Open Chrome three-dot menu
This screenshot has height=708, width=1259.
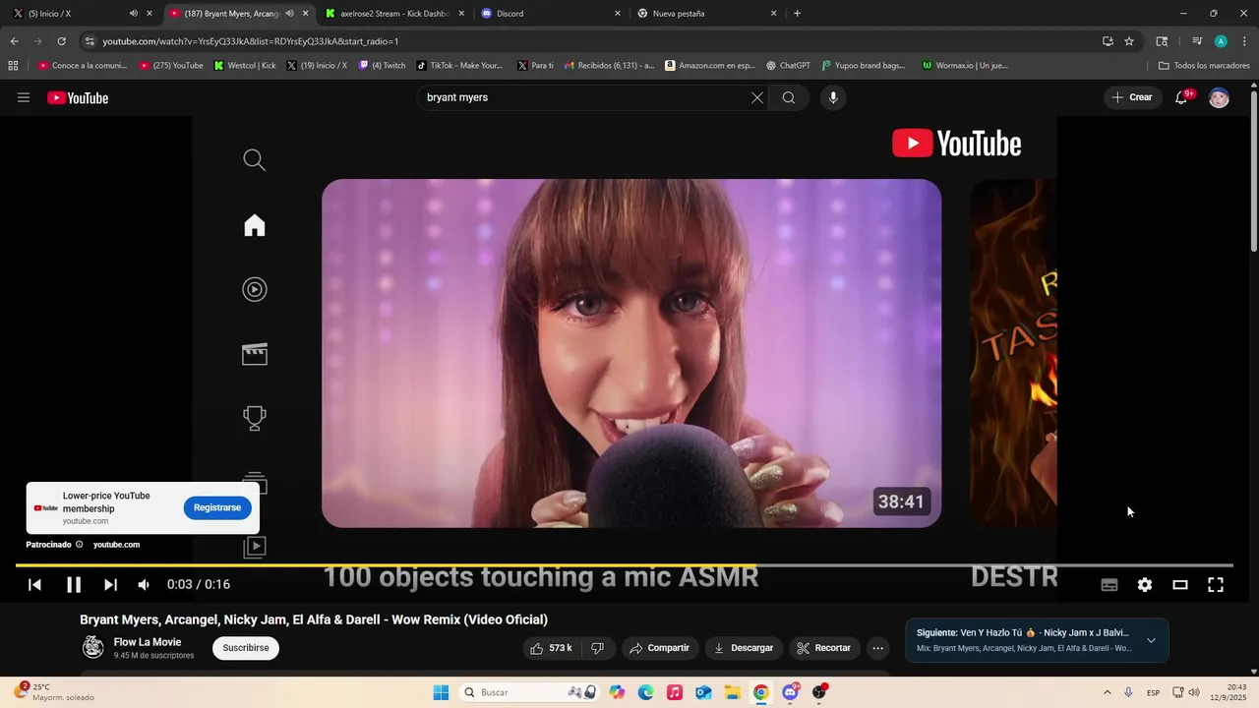point(1245,41)
